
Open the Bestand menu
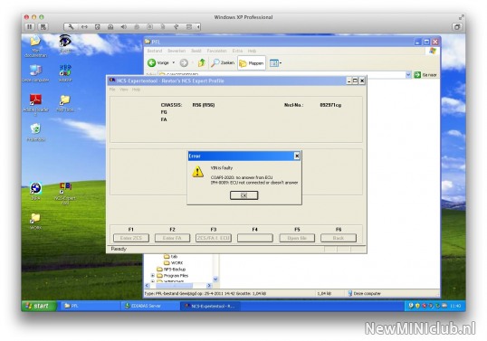point(155,51)
